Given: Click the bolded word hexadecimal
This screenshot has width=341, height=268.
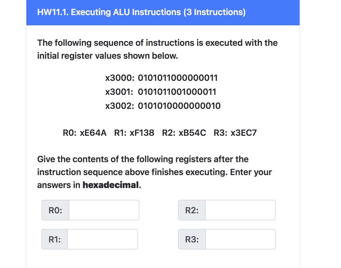Looking at the screenshot, I should (110, 185).
